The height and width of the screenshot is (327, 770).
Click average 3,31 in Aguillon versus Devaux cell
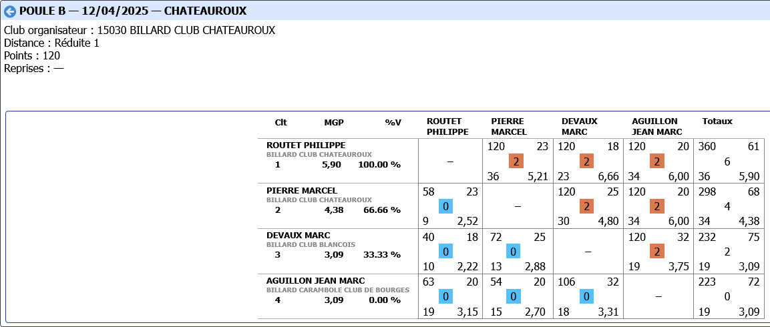click(608, 312)
